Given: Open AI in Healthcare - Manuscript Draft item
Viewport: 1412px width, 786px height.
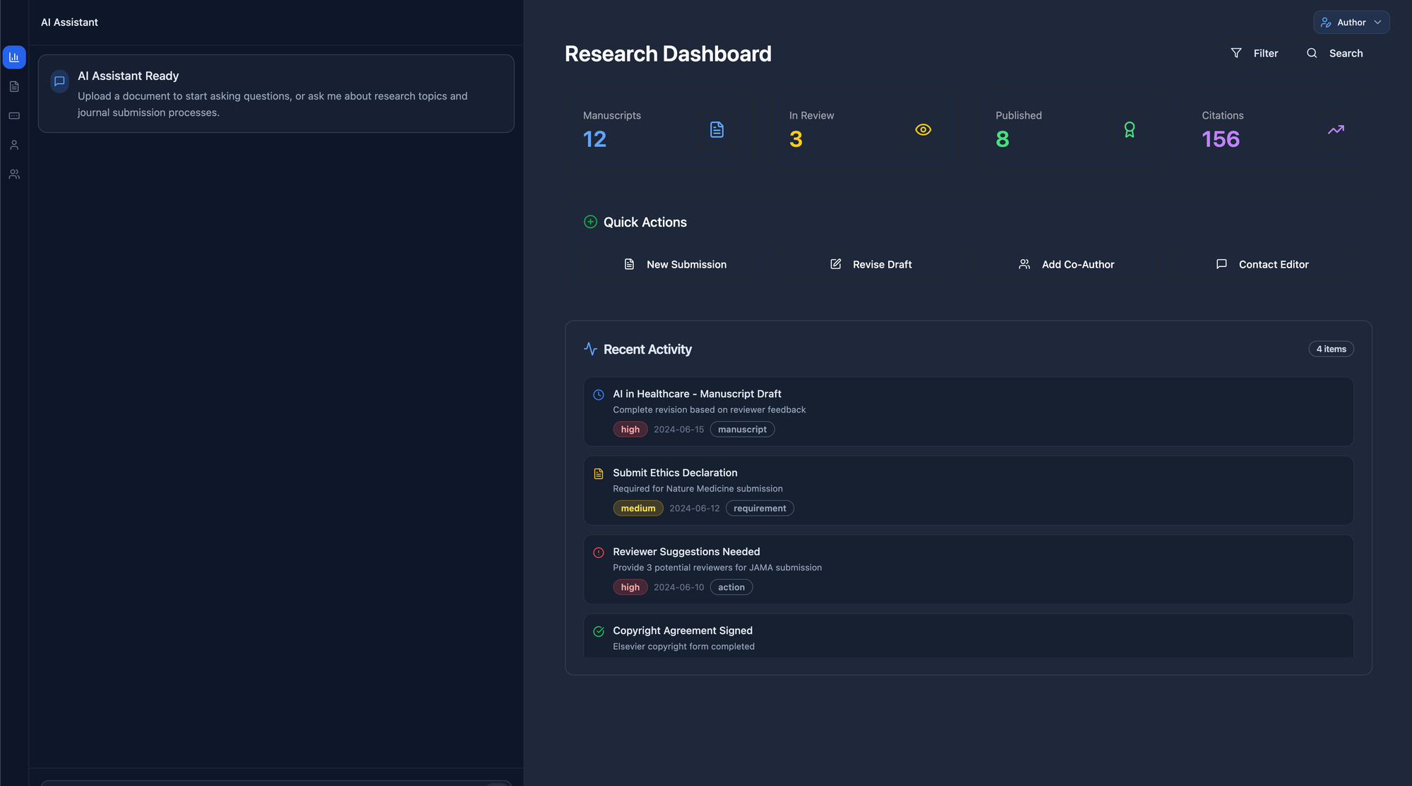Looking at the screenshot, I should click(968, 412).
